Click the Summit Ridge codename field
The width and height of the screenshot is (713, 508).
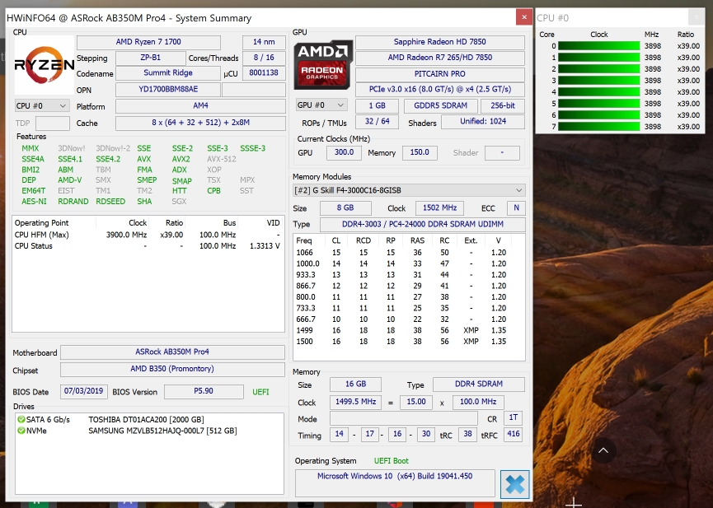(x=168, y=73)
